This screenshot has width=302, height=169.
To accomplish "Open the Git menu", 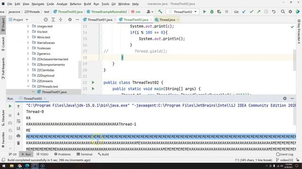I will [113, 4].
